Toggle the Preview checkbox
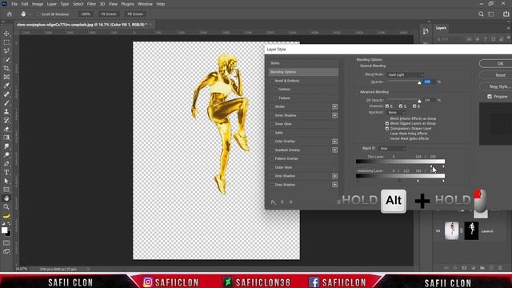 pyautogui.click(x=490, y=97)
